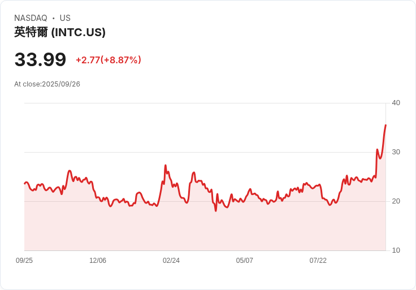Select the 05/07 date on the x-axis
The height and width of the screenshot is (290, 416).
[245, 261]
